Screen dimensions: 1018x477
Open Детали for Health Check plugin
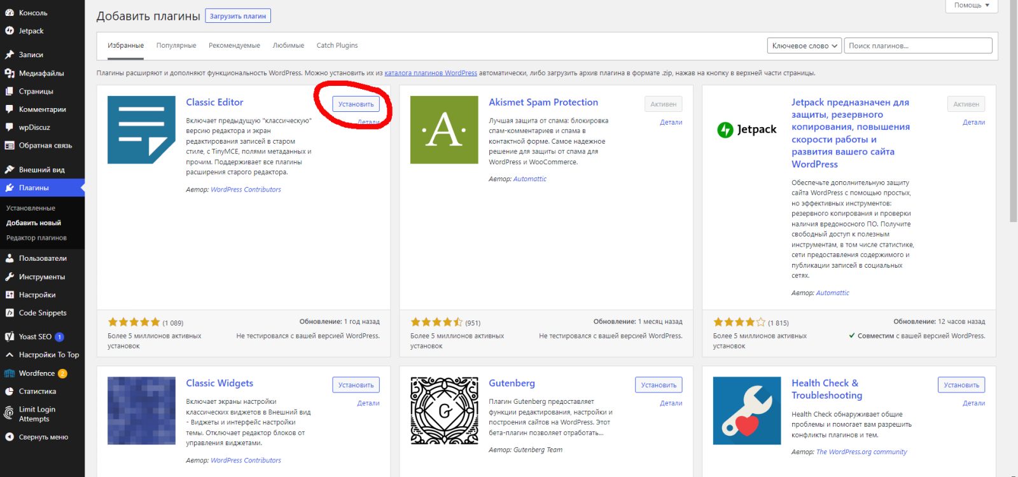974,403
